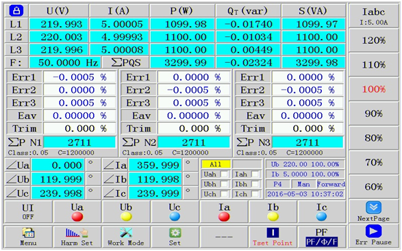Check the Ubh harmonic checkbox
402x251 pixels.
224,184
